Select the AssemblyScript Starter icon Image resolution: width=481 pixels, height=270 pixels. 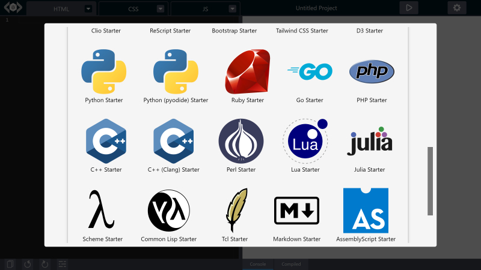click(366, 211)
